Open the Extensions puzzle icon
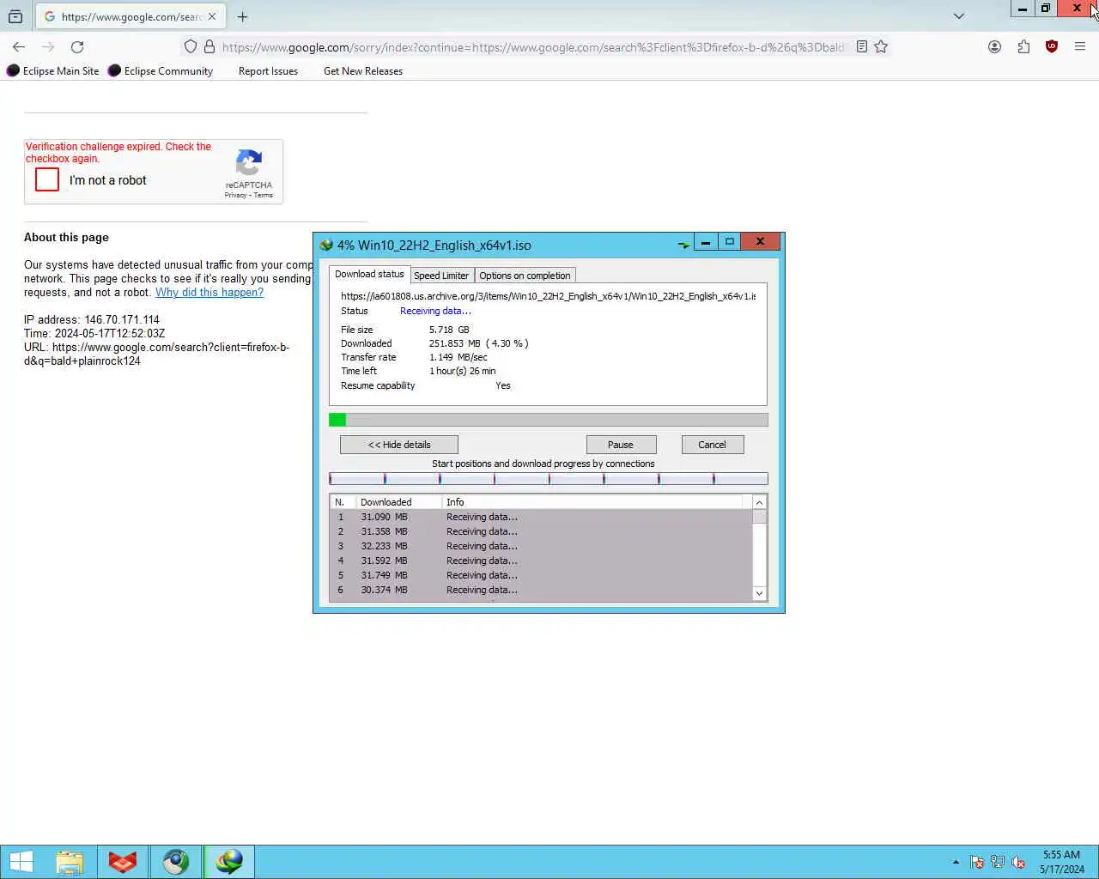Viewport: 1099px width, 879px height. [1023, 47]
